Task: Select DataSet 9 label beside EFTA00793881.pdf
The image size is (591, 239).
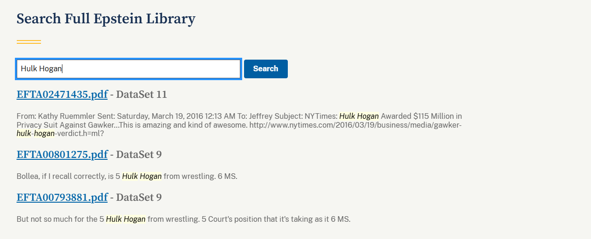Action: click(139, 198)
